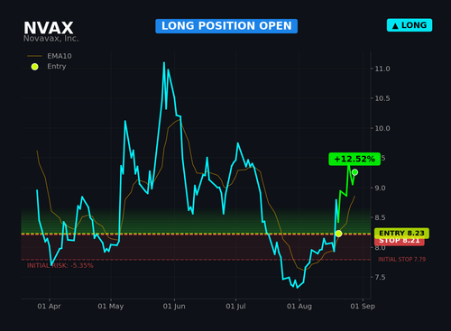
Task: Click the 01 Jun date label
Action: 174,307
